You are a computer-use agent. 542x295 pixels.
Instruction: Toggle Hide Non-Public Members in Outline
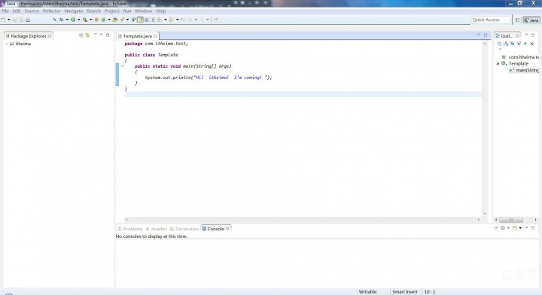click(x=525, y=44)
